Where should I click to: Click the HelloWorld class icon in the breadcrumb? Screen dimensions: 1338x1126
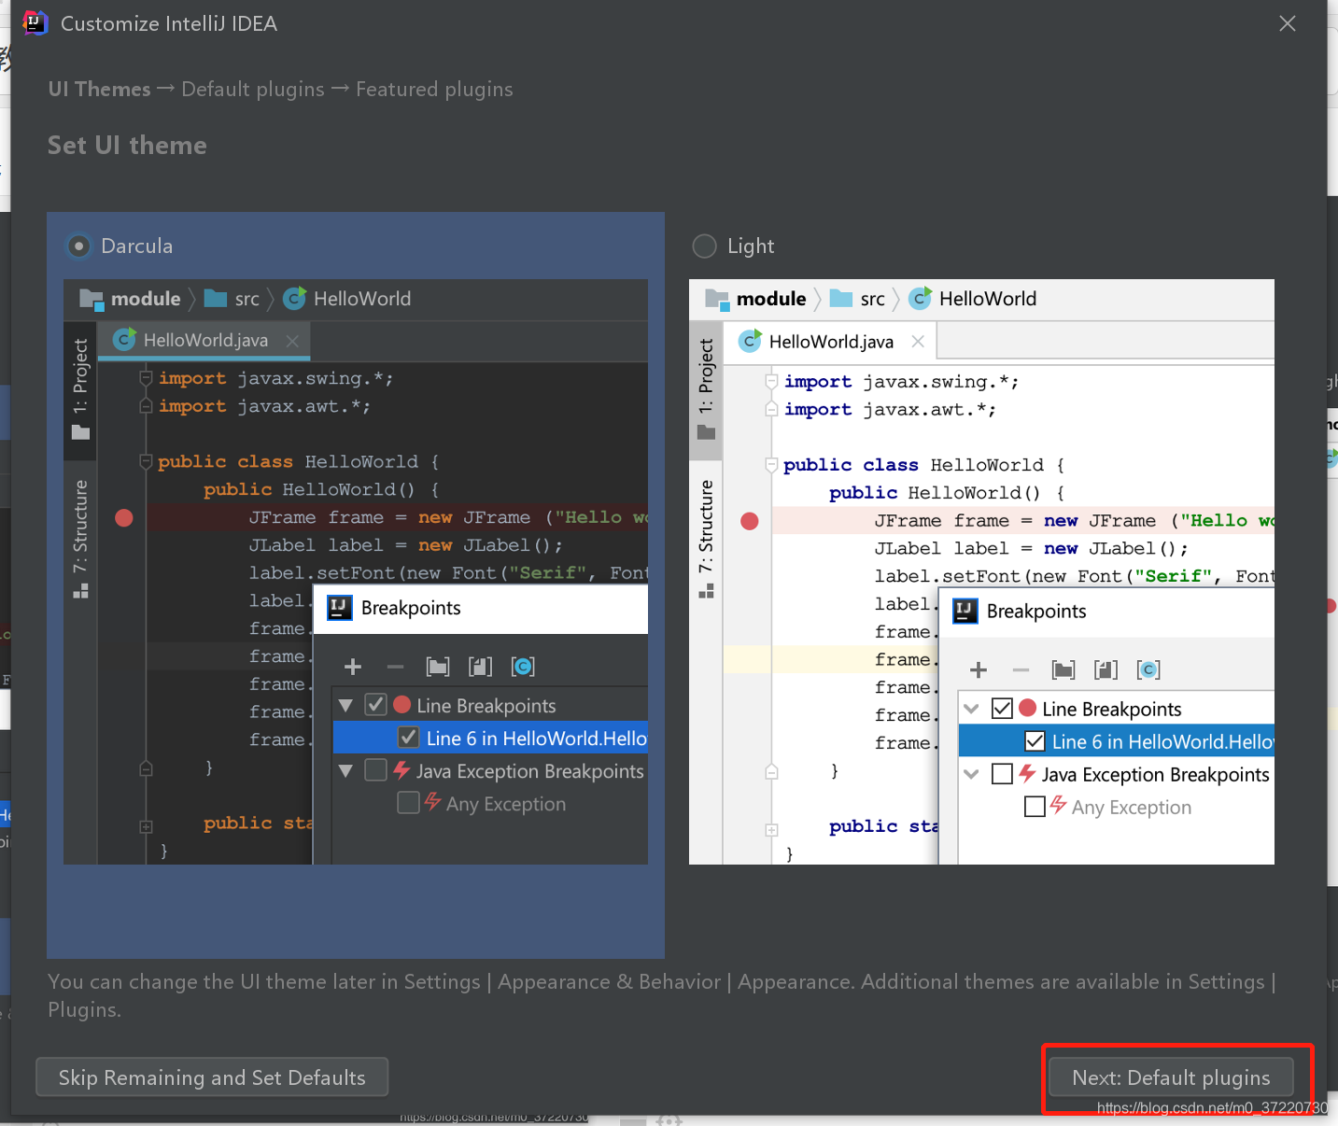point(294,299)
